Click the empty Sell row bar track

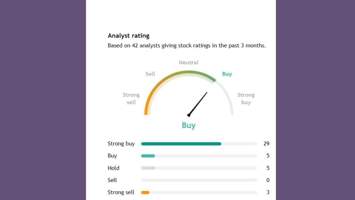click(199, 180)
